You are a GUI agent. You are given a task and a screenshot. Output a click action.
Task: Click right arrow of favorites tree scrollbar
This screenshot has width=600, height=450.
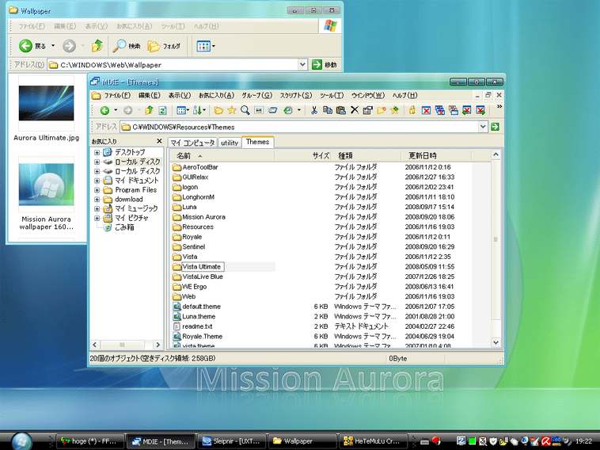(158, 345)
